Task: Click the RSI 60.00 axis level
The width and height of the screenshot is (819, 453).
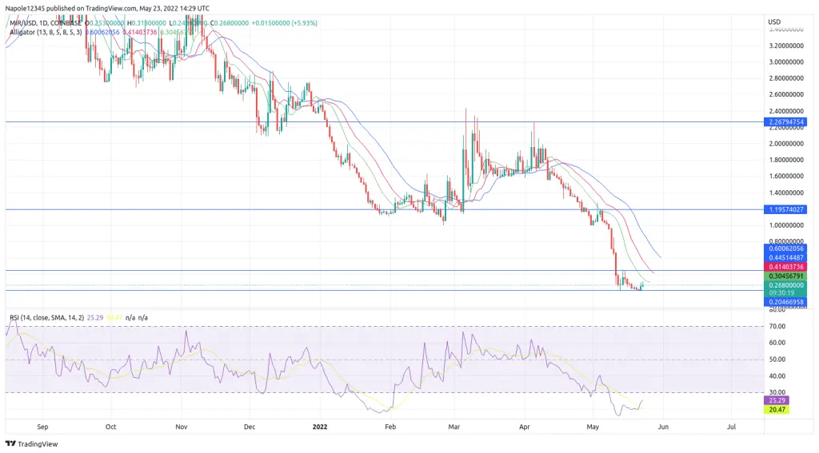Action: (x=777, y=343)
